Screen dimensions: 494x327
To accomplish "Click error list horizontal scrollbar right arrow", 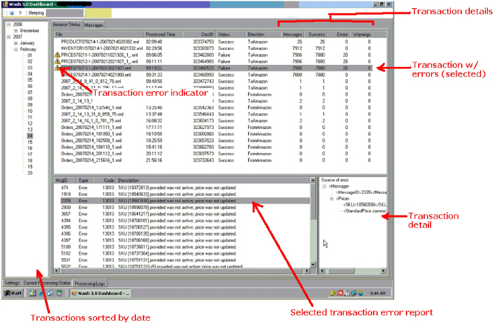I will pyautogui.click(x=307, y=270).
